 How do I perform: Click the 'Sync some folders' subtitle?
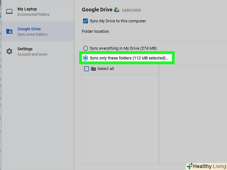coord(32,34)
